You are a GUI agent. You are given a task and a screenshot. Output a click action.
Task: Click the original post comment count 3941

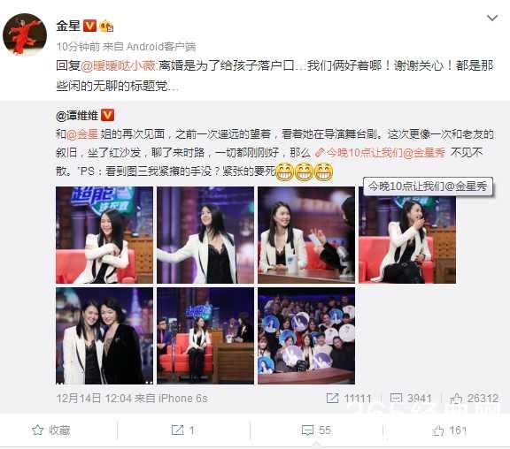click(411, 398)
